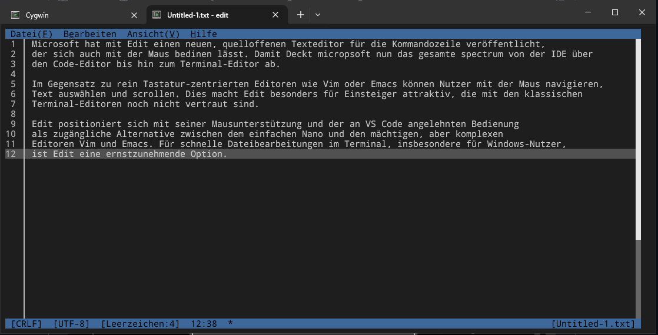Expand the new-tab profile dropdown chevron

(x=318, y=15)
